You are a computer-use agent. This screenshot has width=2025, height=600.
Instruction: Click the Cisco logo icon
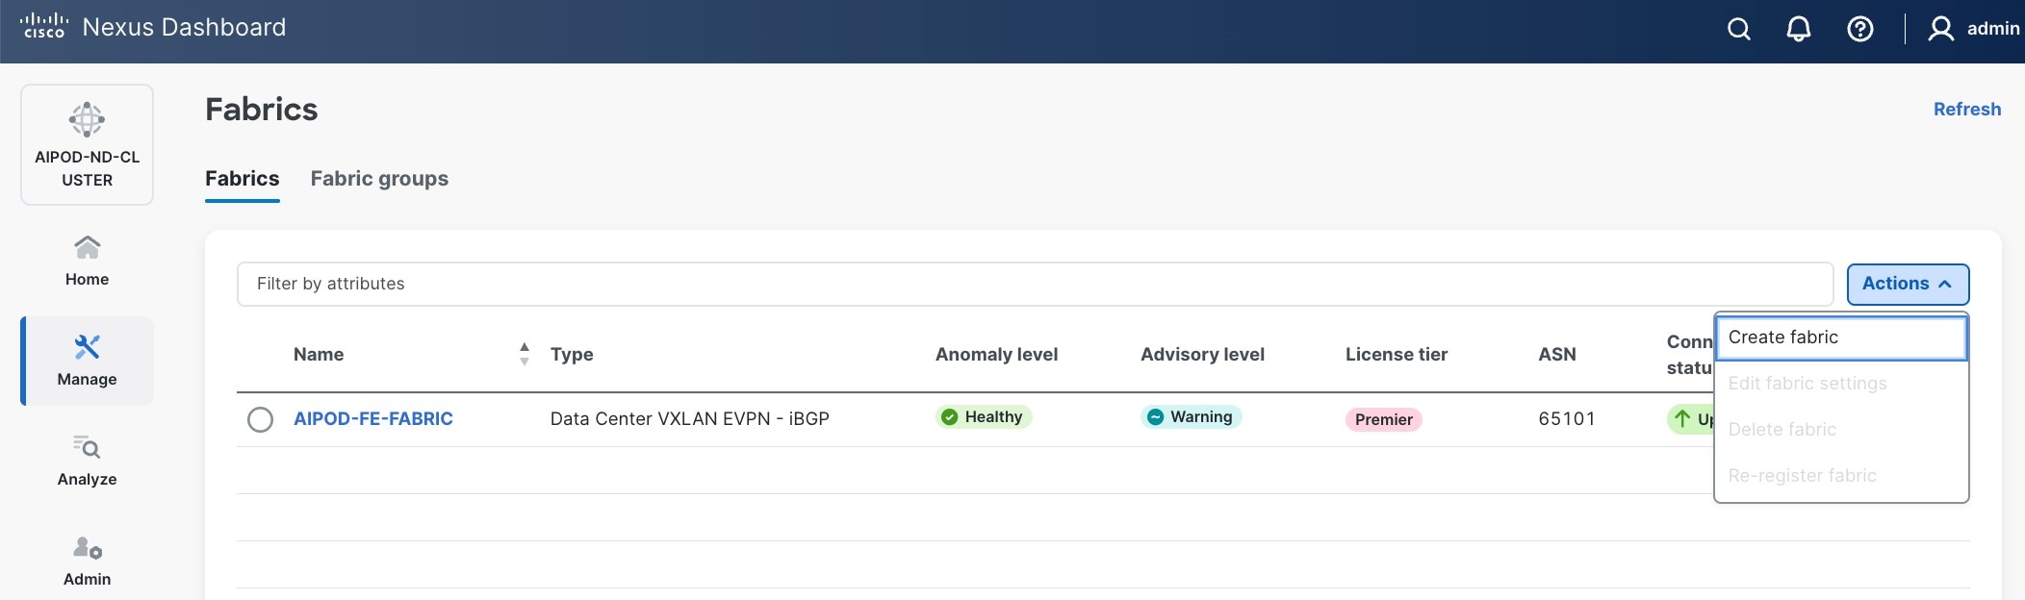tap(44, 26)
